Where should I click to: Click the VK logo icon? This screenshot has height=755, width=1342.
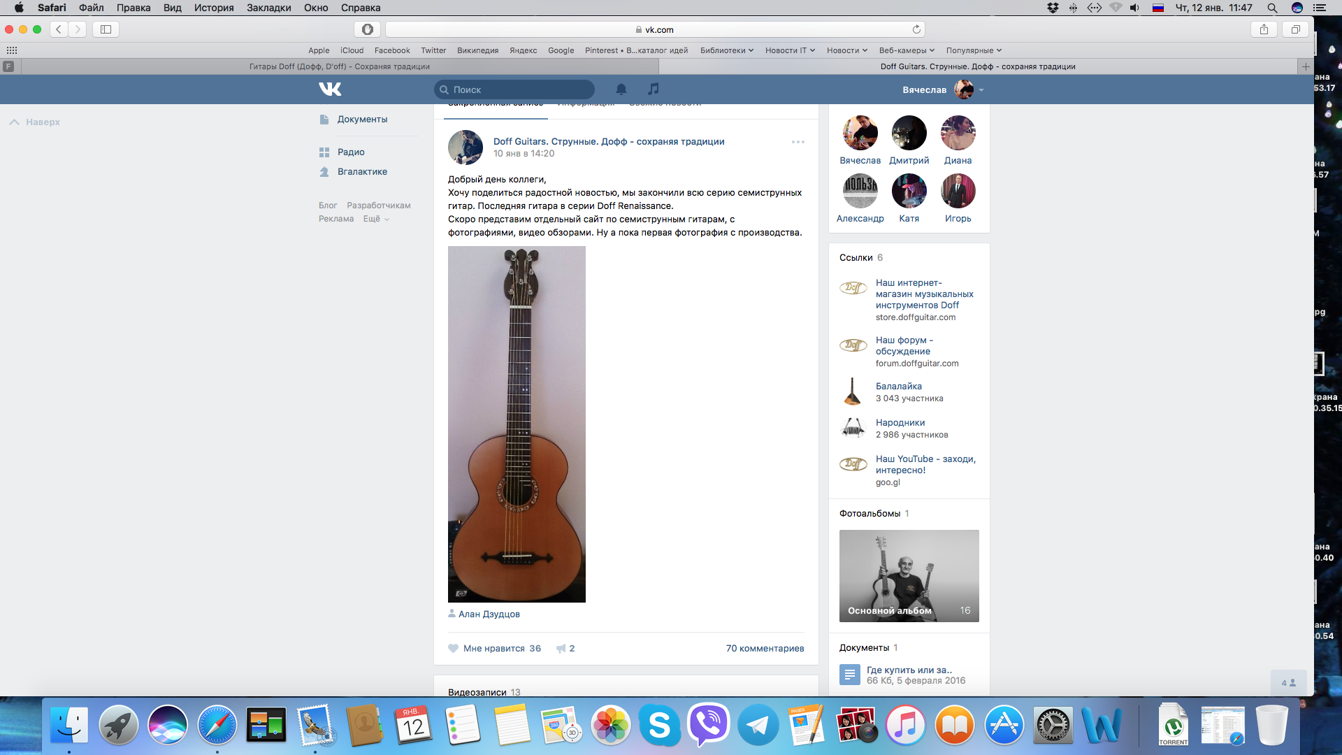tap(330, 89)
